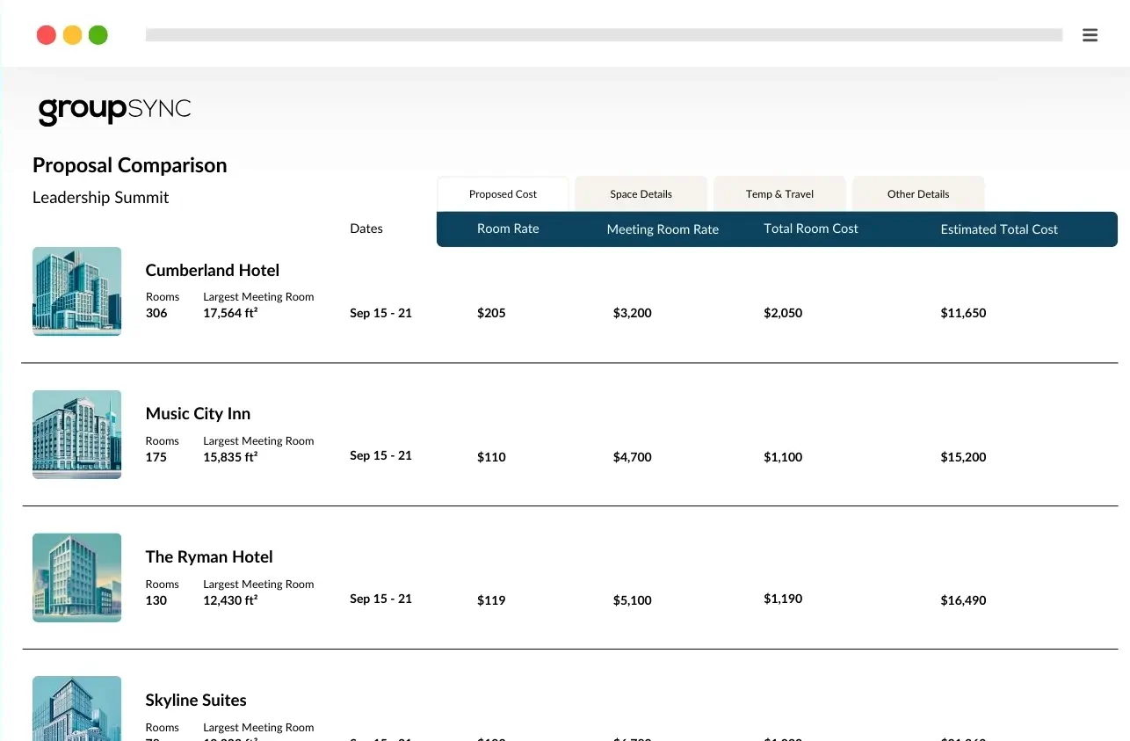Open the Music City Inn thumbnail image
Image resolution: width=1130 pixels, height=741 pixels.
pos(76,434)
